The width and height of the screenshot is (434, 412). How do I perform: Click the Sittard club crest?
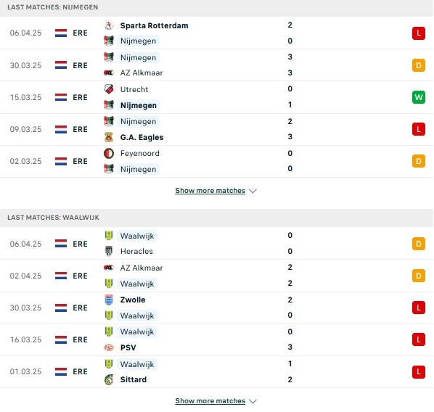tap(109, 379)
